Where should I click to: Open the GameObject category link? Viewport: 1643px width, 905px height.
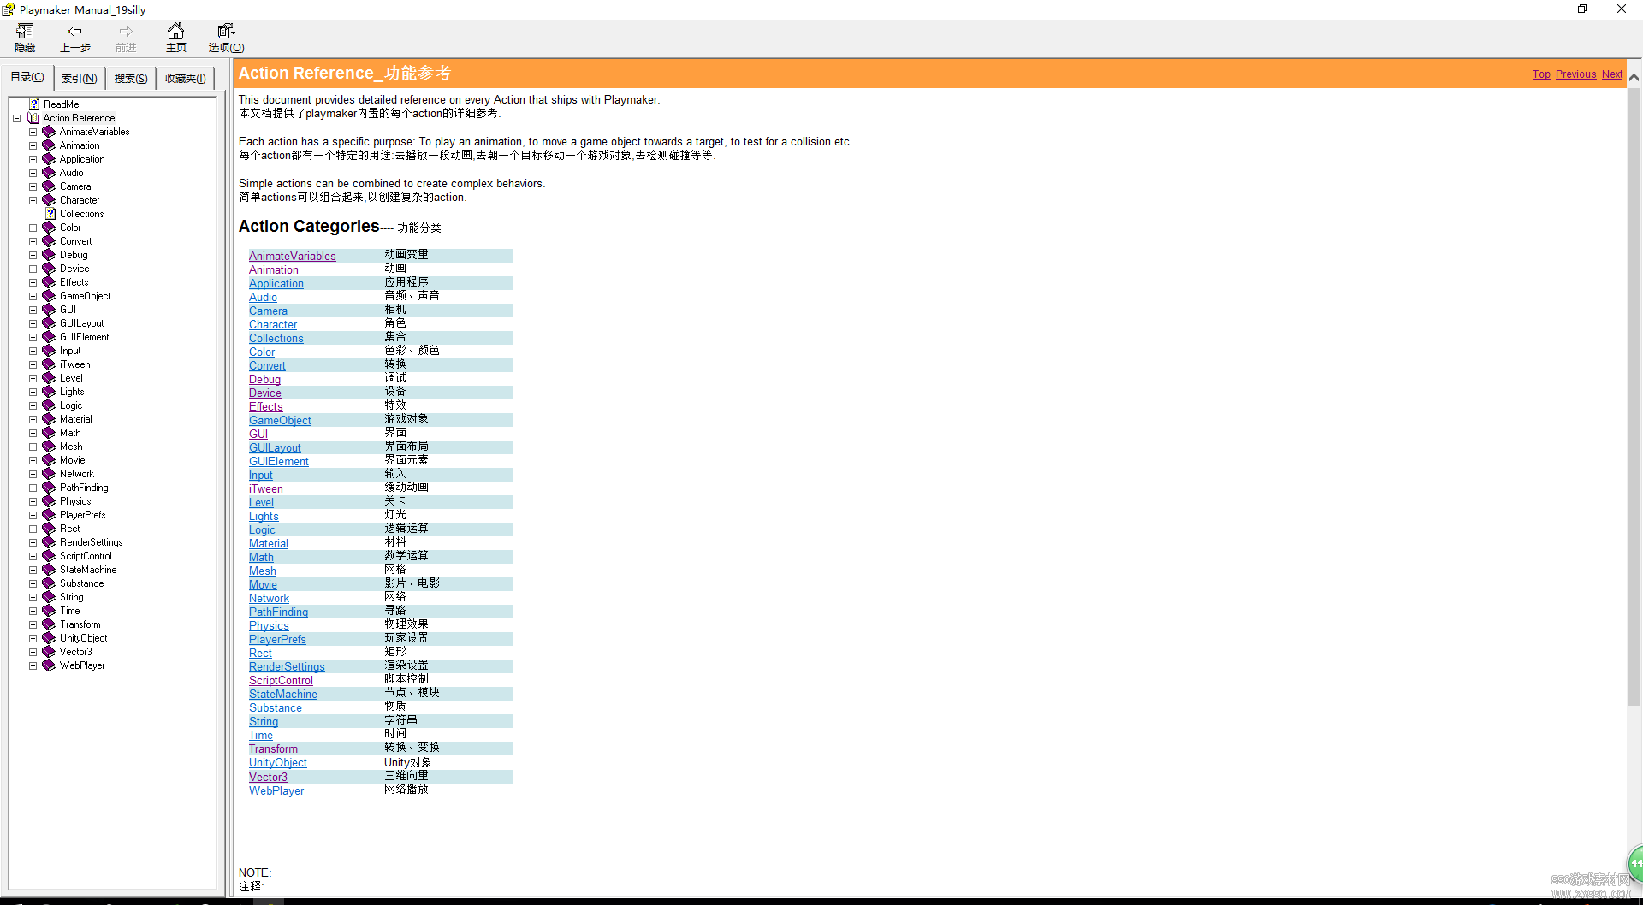(x=280, y=420)
